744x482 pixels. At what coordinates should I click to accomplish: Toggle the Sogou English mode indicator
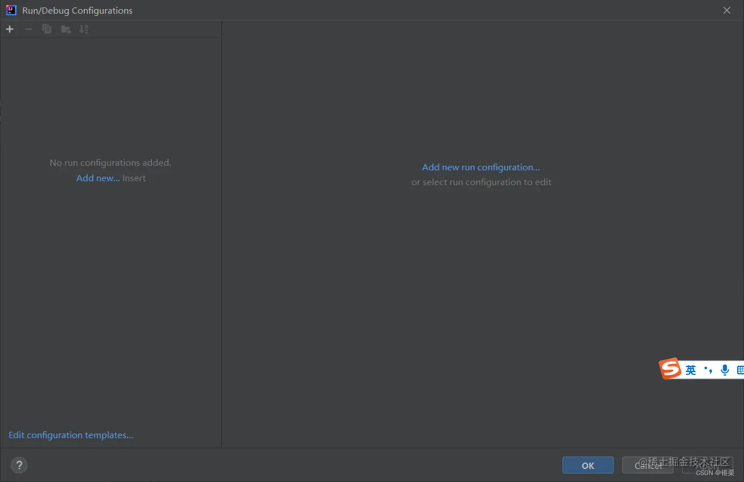pyautogui.click(x=690, y=370)
